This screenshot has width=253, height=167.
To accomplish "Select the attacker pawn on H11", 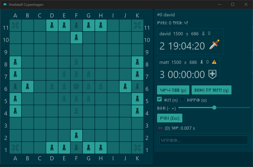I will (x=101, y=25).
